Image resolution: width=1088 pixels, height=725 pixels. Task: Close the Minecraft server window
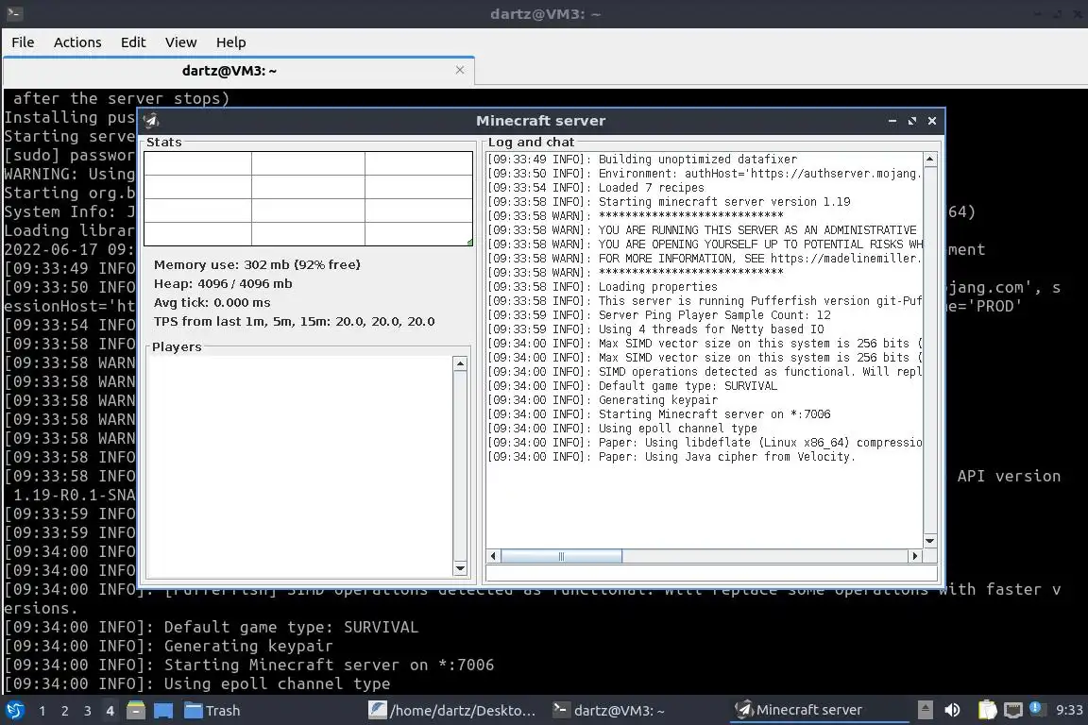pyautogui.click(x=932, y=121)
